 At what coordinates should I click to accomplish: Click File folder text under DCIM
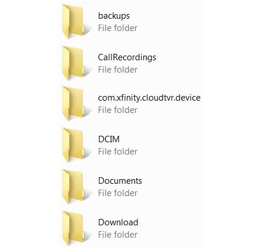coord(117,152)
